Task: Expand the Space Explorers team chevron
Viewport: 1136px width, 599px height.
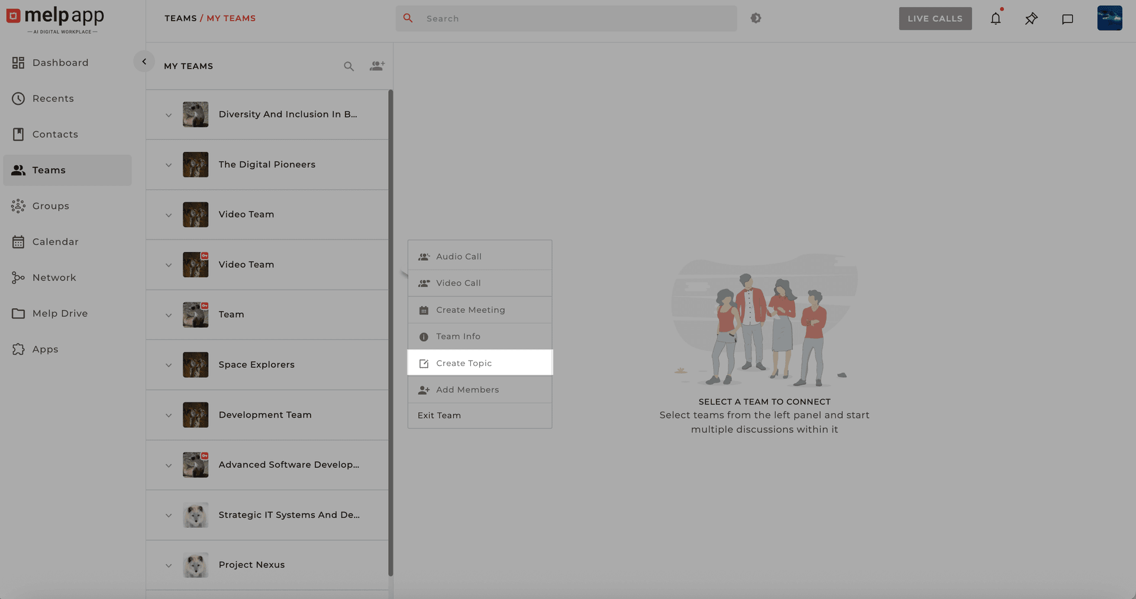Action: point(169,365)
